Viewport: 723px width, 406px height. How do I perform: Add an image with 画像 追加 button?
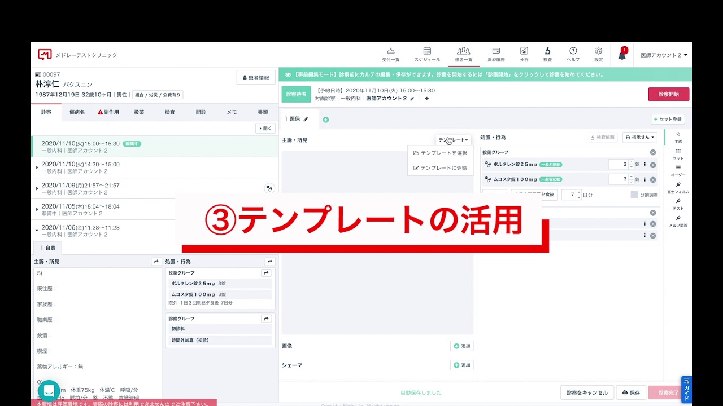(x=461, y=346)
